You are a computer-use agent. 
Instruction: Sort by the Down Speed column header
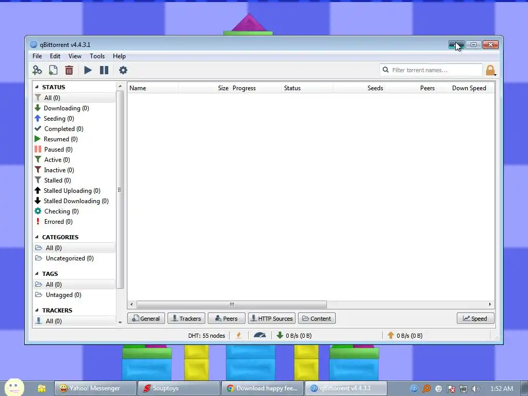coord(463,88)
